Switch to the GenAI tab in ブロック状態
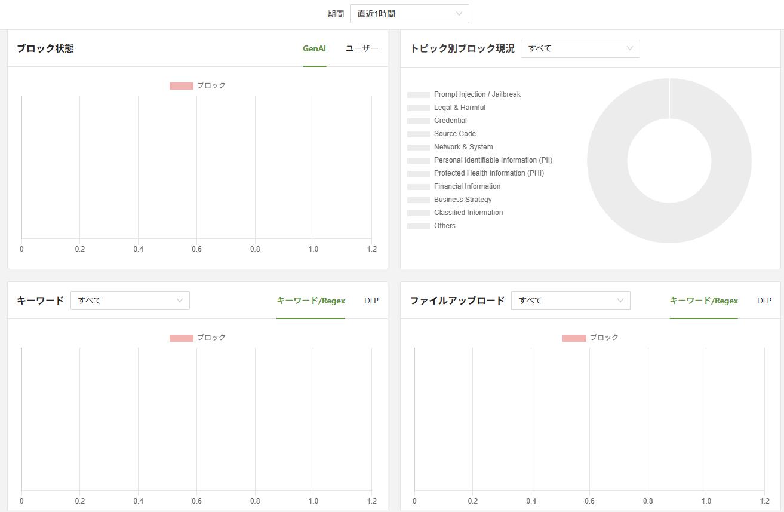 tap(314, 48)
